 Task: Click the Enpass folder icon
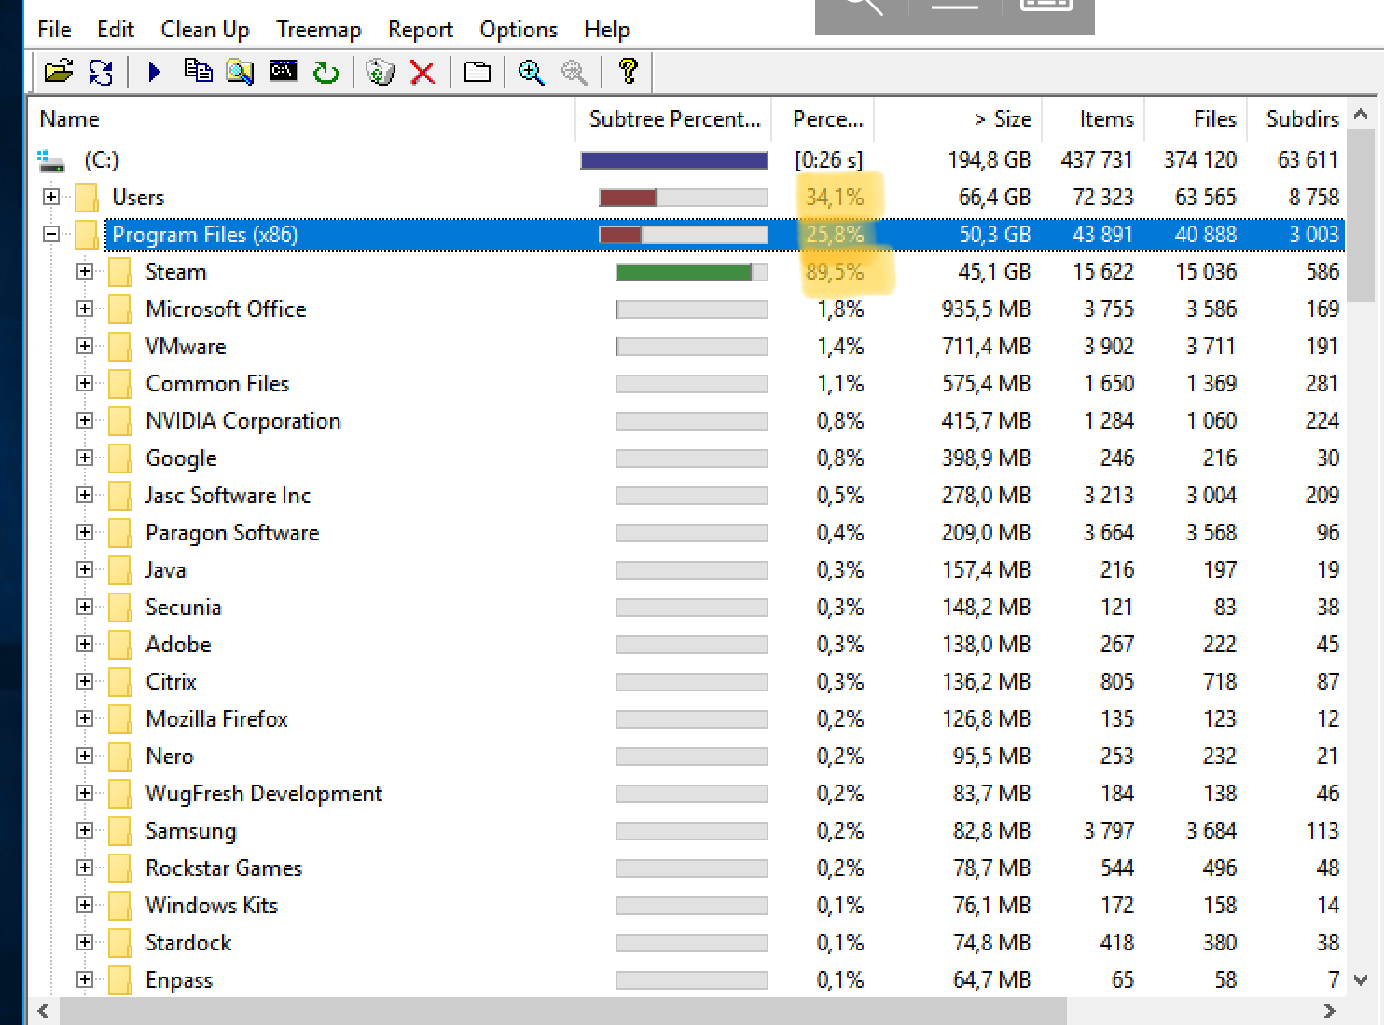point(119,980)
